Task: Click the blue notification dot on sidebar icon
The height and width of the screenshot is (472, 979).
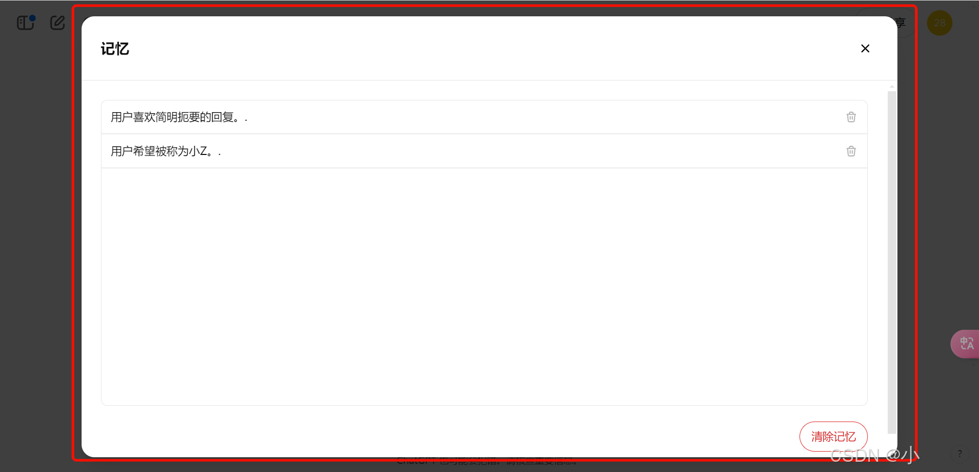Action: click(x=32, y=18)
